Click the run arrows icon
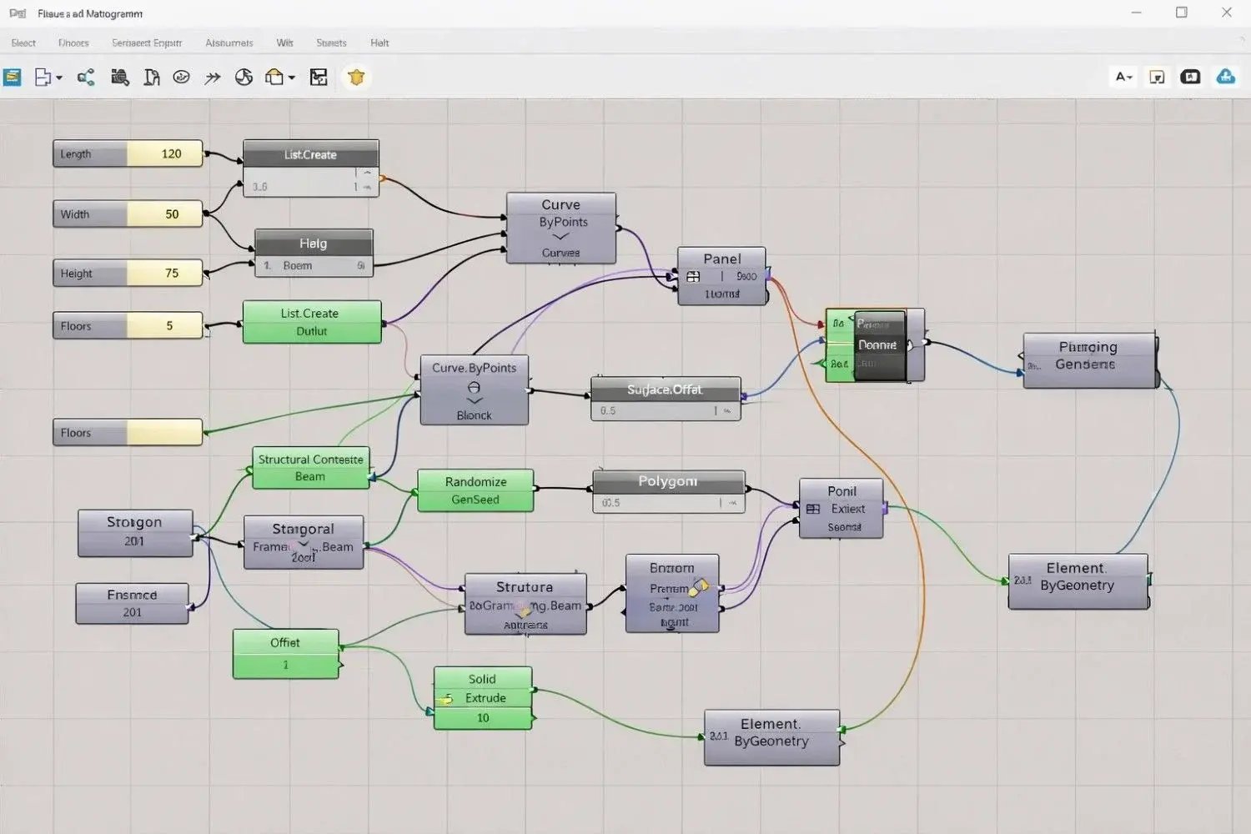The image size is (1251, 834). [x=214, y=77]
